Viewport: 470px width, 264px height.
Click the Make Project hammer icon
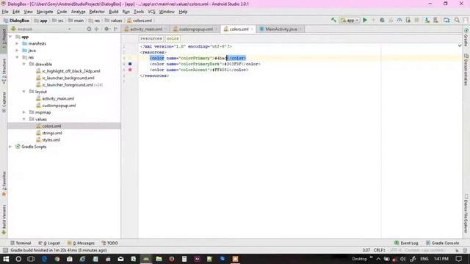pyautogui.click(x=333, y=20)
